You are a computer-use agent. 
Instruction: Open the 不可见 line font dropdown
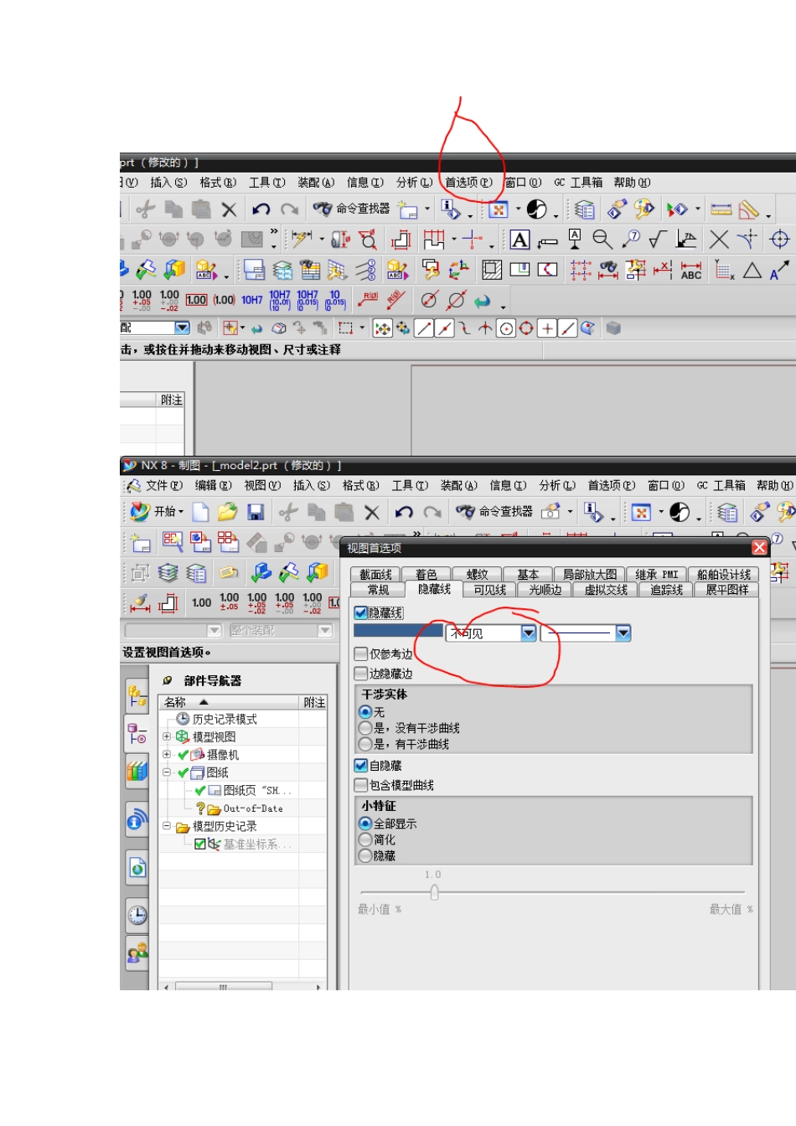[528, 633]
